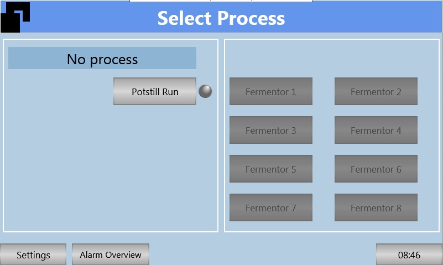Click the Potstill Run status indicator light
The height and width of the screenshot is (265, 443).
(x=205, y=91)
